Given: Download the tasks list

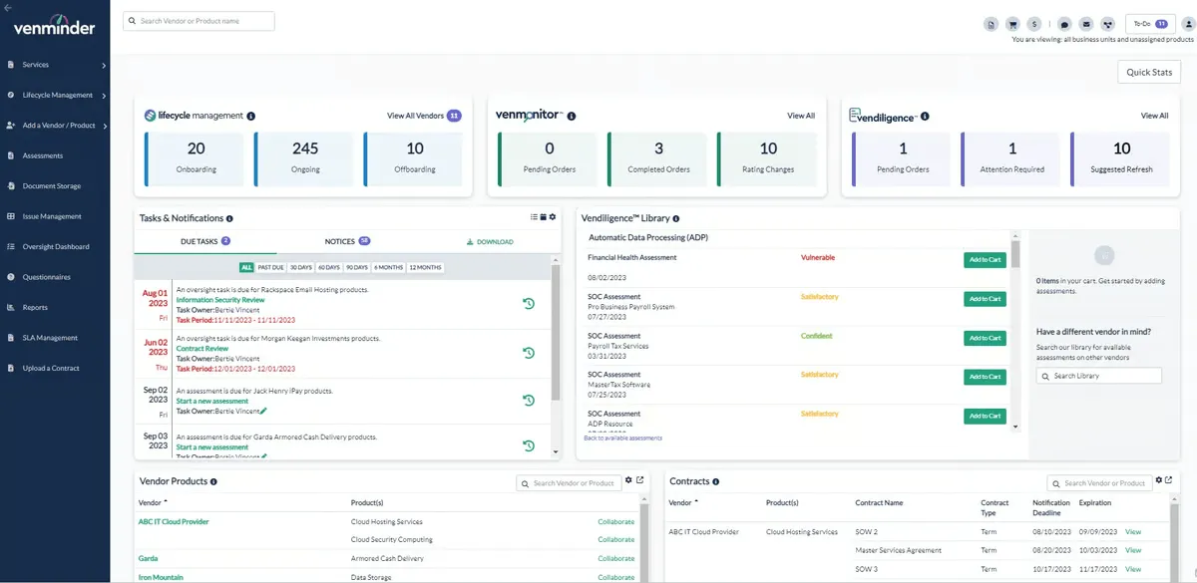Looking at the screenshot, I should pos(490,242).
